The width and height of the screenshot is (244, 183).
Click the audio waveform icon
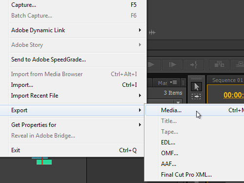(152, 33)
